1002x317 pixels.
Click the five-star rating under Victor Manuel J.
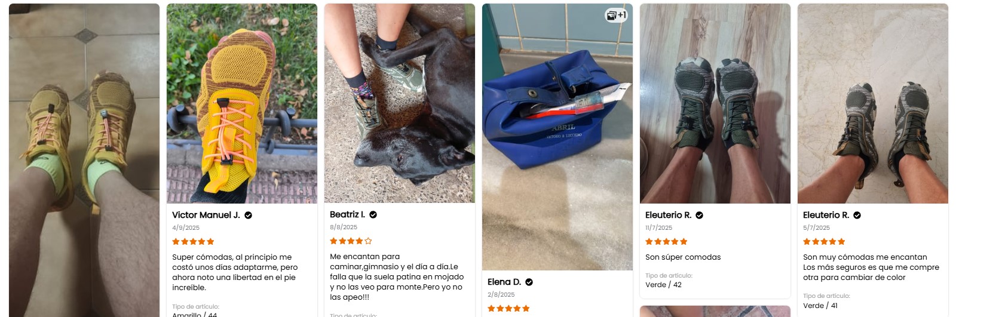193,242
